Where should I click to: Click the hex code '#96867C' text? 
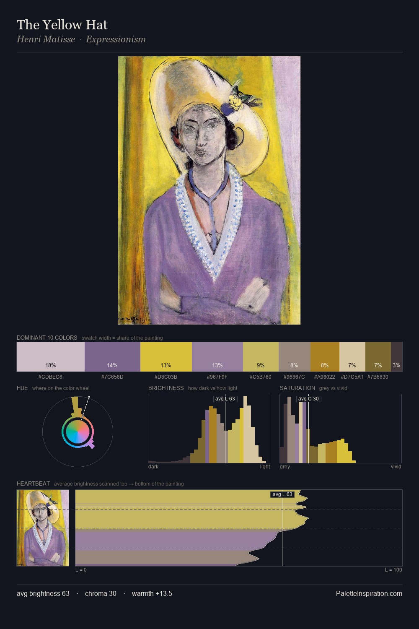pyautogui.click(x=294, y=377)
